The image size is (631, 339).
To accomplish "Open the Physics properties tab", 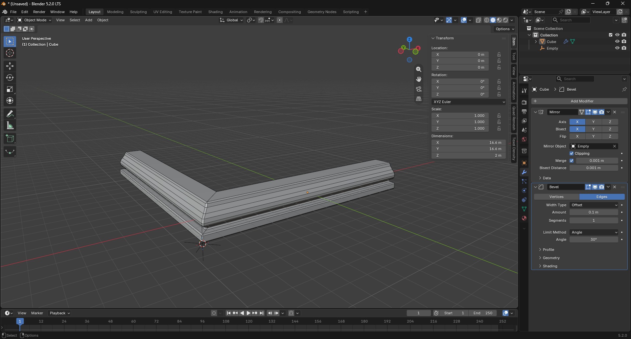I will (x=524, y=191).
